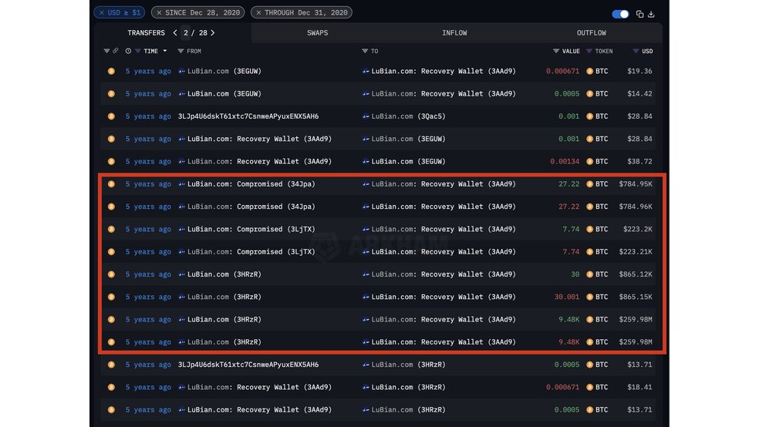Open Recovery Wallet (3AAd9) recipient in the $865.12K row
Viewport: 759px width, 427px height.
(x=444, y=274)
